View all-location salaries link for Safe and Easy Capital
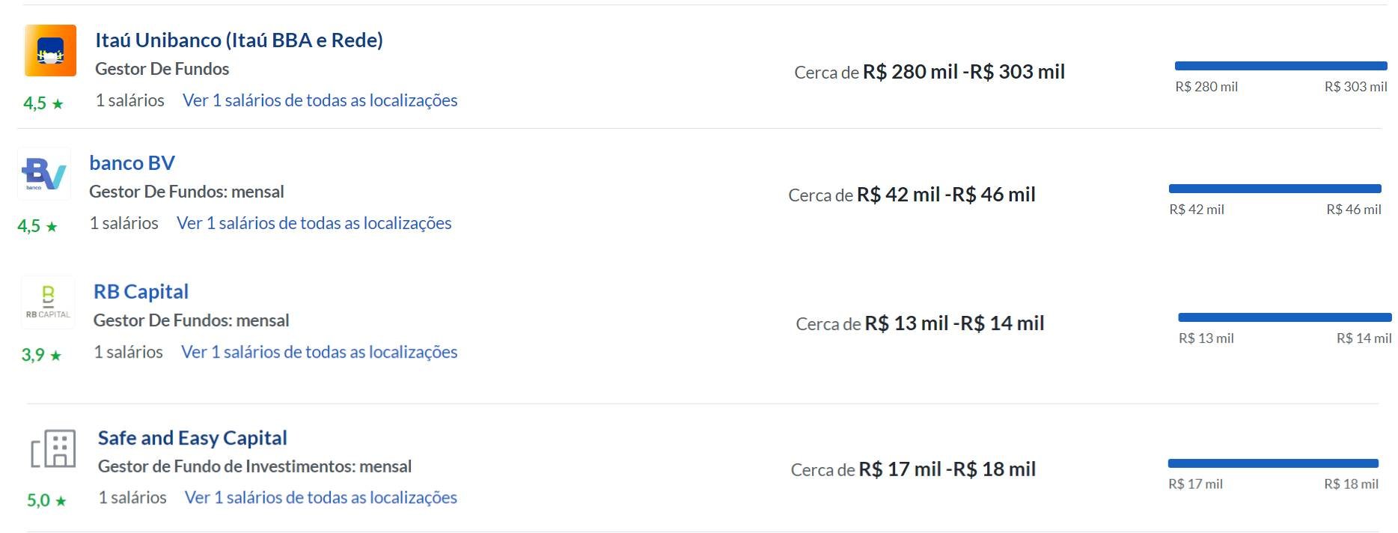This screenshot has height=533, width=1398. pyautogui.click(x=320, y=497)
